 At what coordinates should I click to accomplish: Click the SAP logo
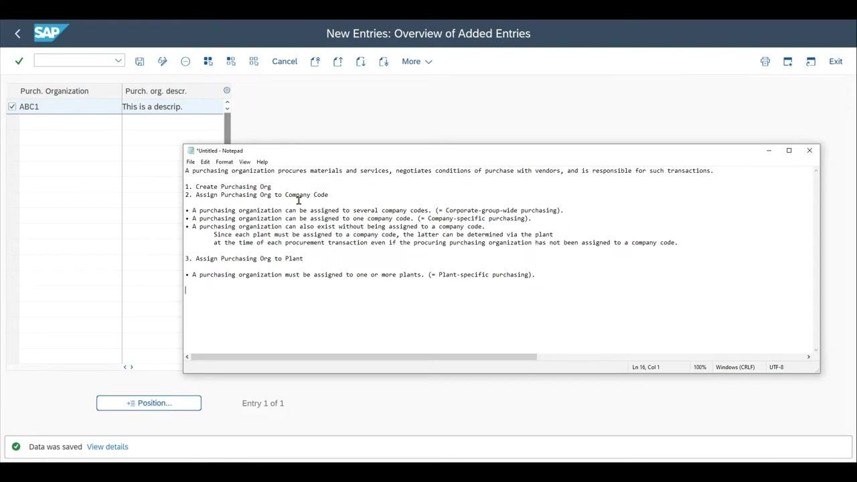tap(50, 33)
